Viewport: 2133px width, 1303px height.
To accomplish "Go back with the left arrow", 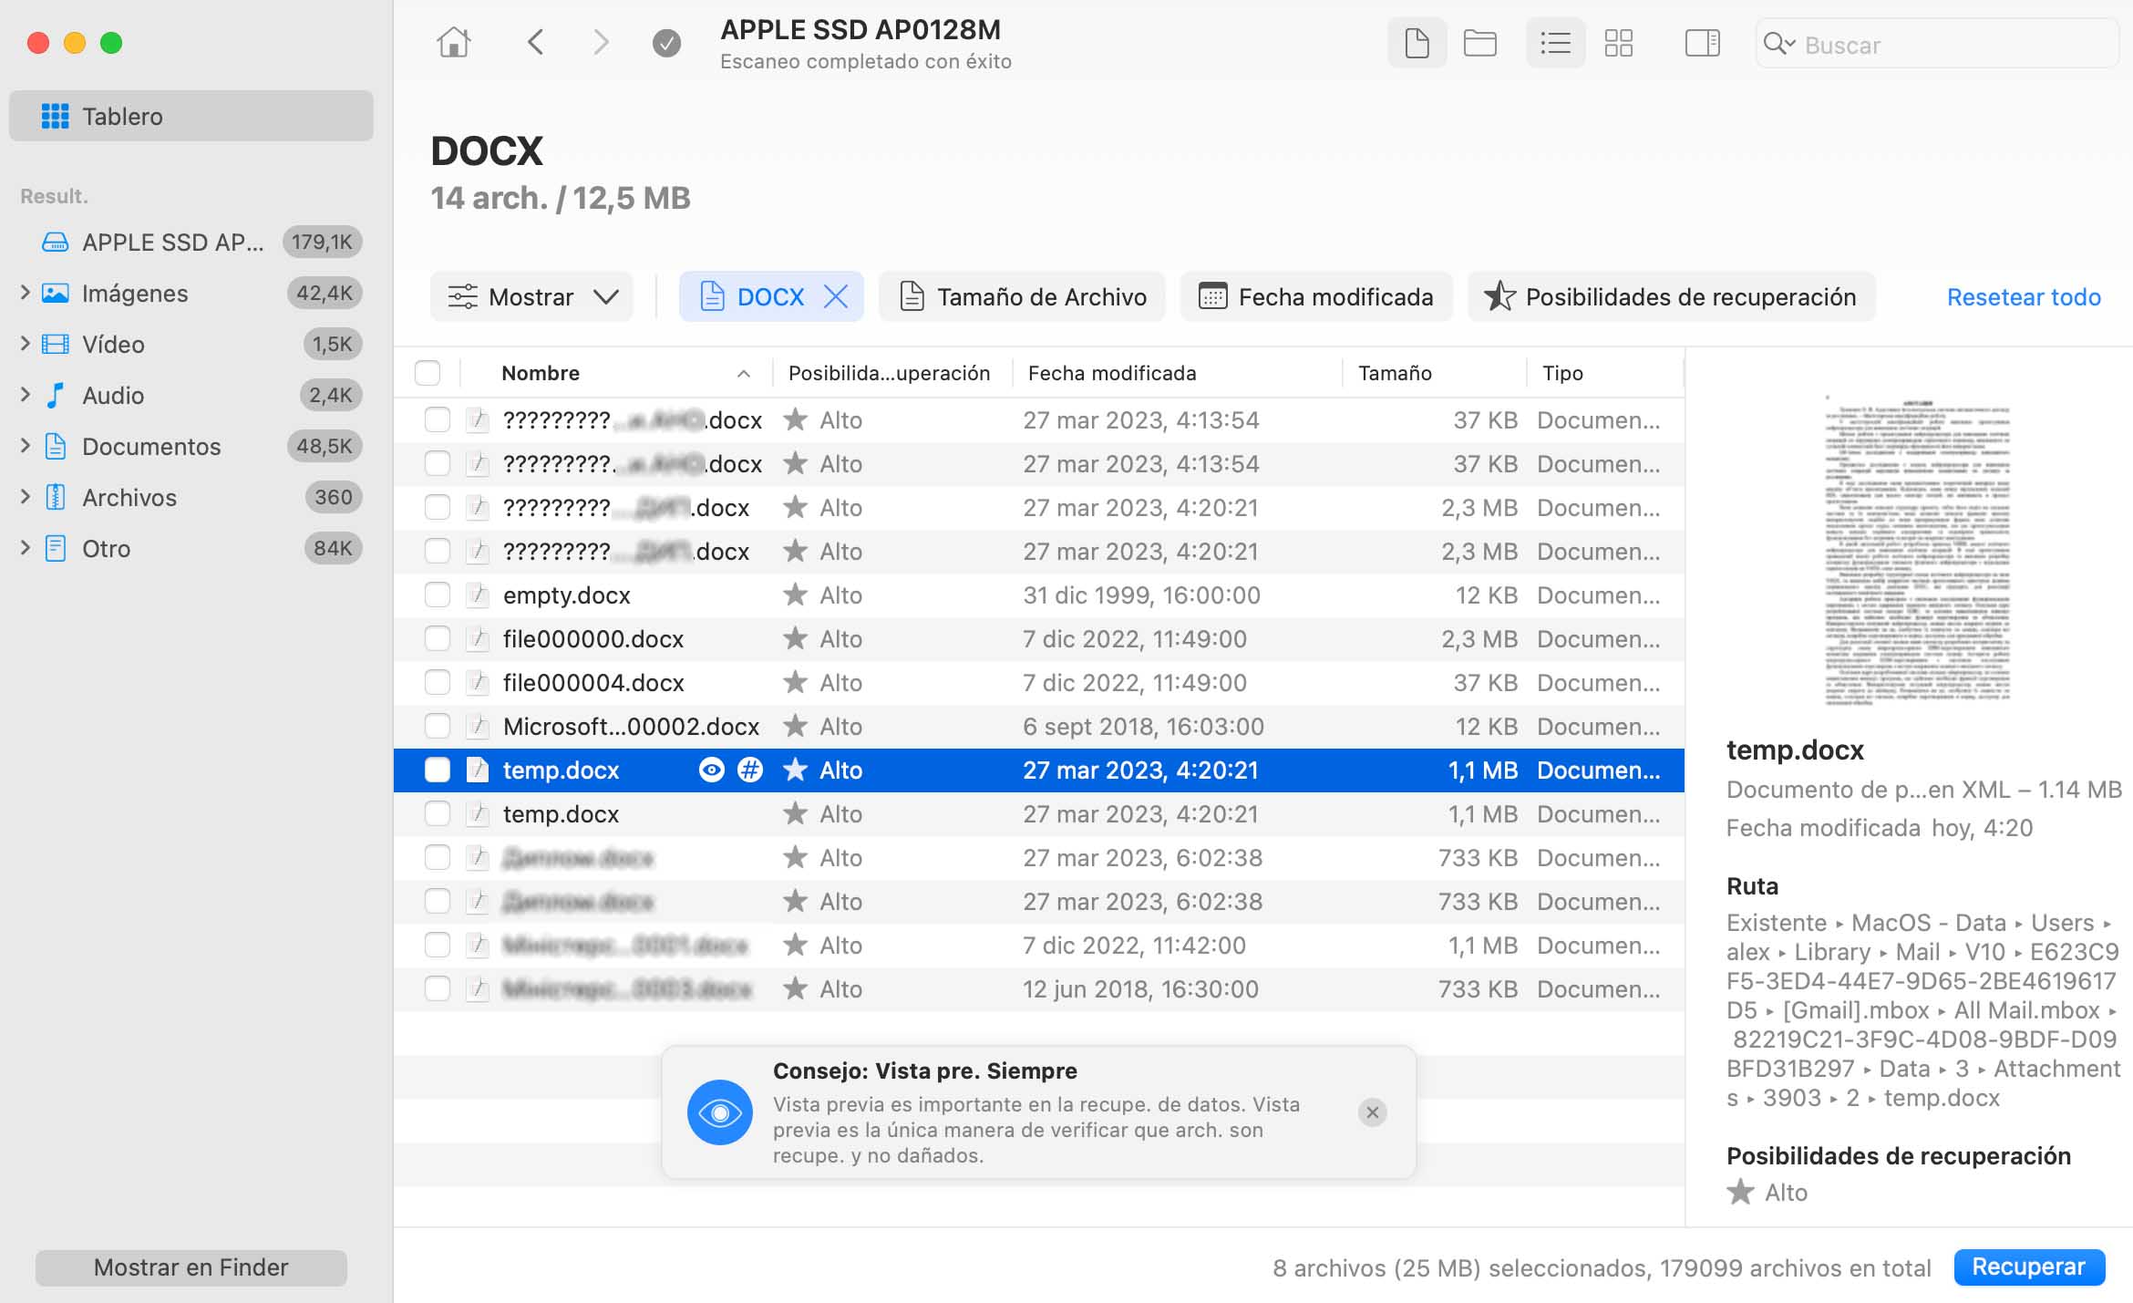I will (536, 43).
